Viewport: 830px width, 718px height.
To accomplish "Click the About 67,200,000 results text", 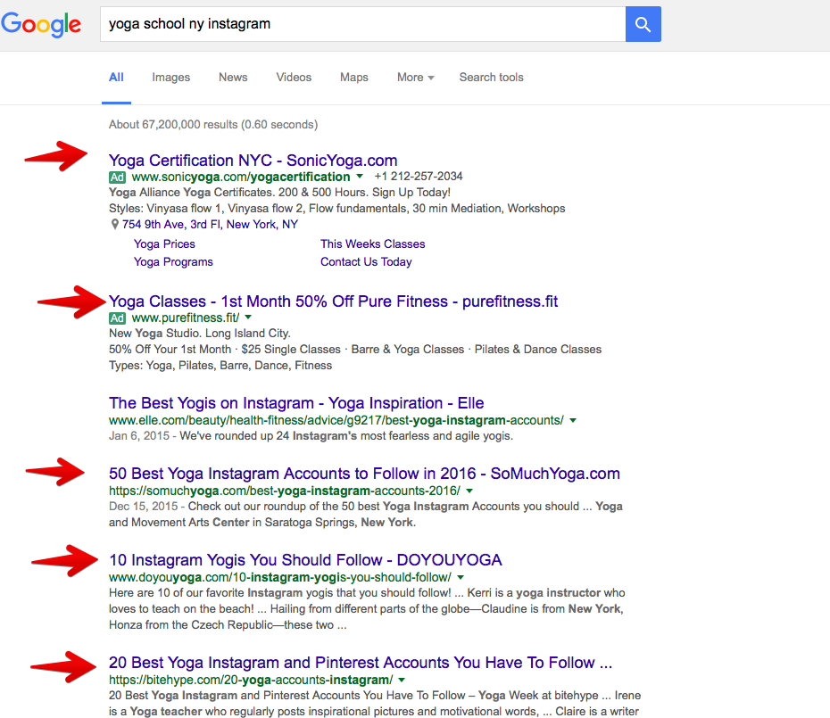I will (x=213, y=124).
